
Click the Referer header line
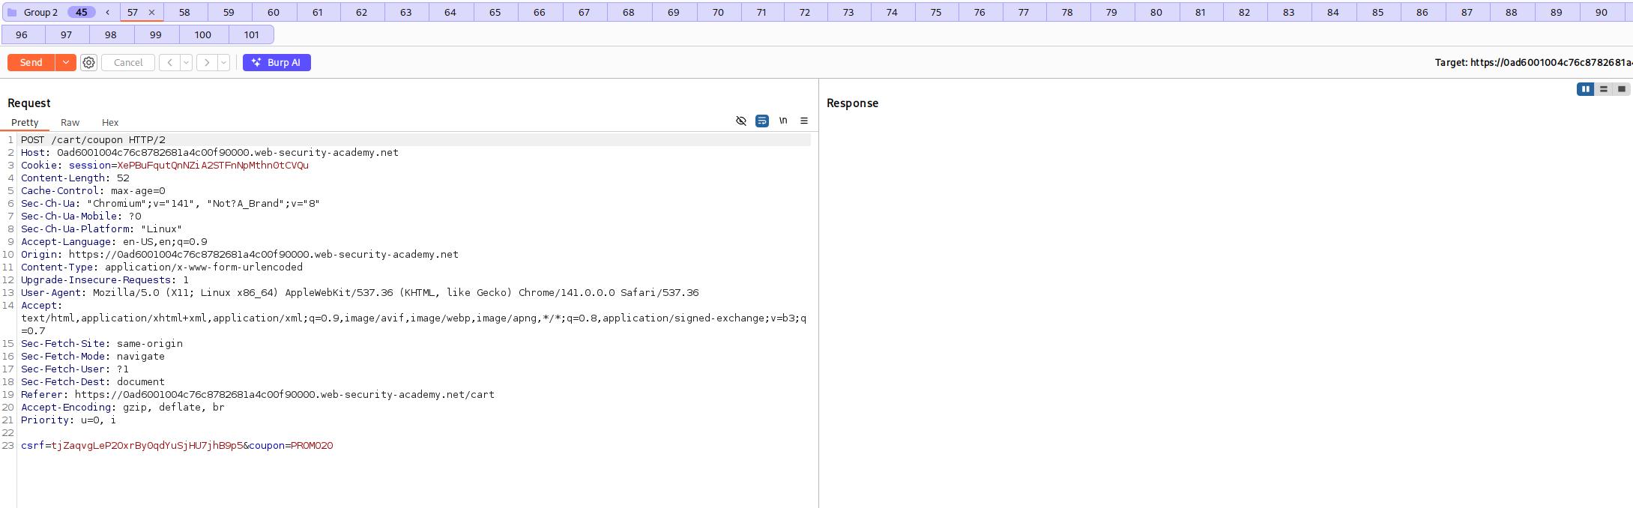point(258,395)
